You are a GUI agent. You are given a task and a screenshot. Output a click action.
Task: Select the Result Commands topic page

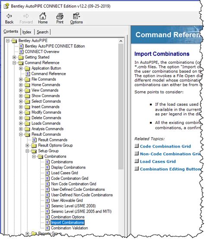[53, 140]
